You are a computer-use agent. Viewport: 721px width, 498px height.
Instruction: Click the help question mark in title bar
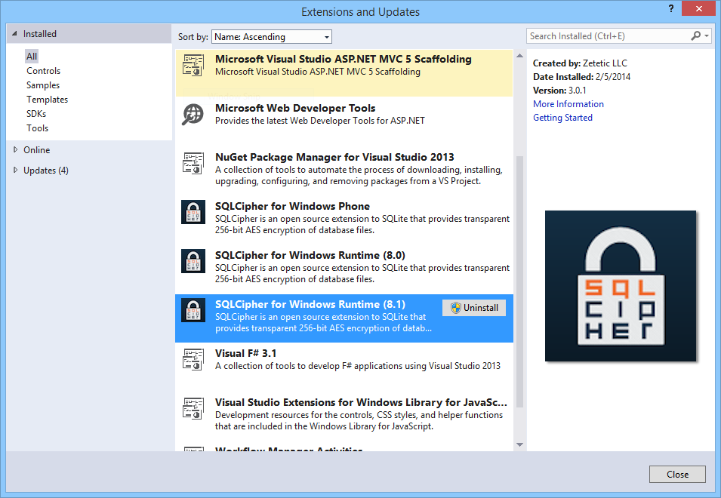coord(671,9)
